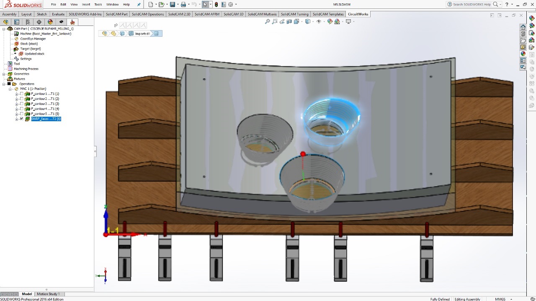This screenshot has height=301, width=536.
Task: Uncheck the SWRF_faces operation checkbox
Action: point(22,119)
